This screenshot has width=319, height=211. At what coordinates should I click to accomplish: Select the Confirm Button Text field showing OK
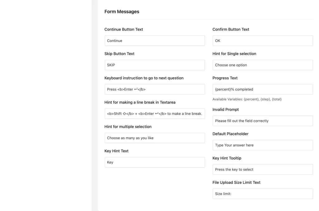262,40
